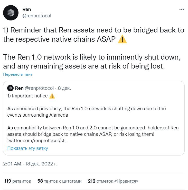Click the warning emoji beside 'Important notice'
Viewport: 188px width, 190px height.
pyautogui.click(x=52, y=96)
